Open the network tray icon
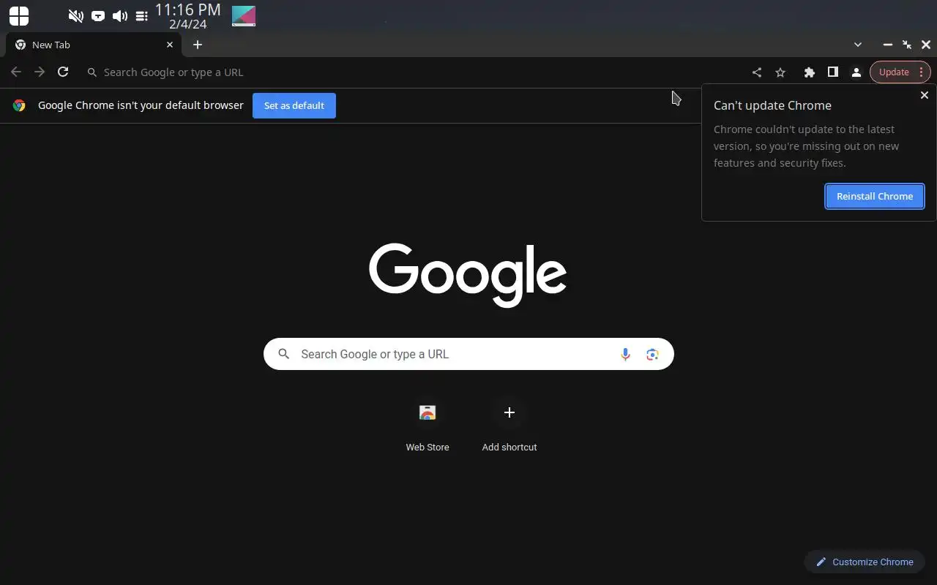 (98, 16)
